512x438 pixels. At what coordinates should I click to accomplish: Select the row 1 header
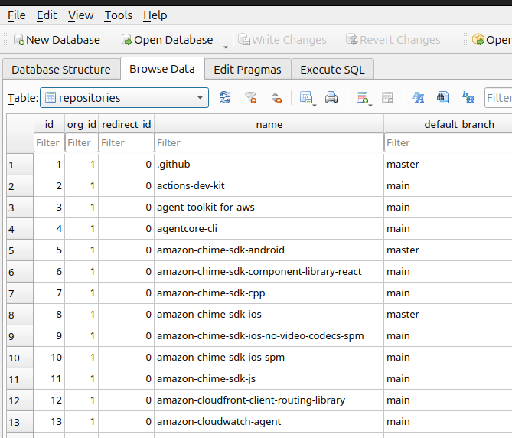(20, 165)
